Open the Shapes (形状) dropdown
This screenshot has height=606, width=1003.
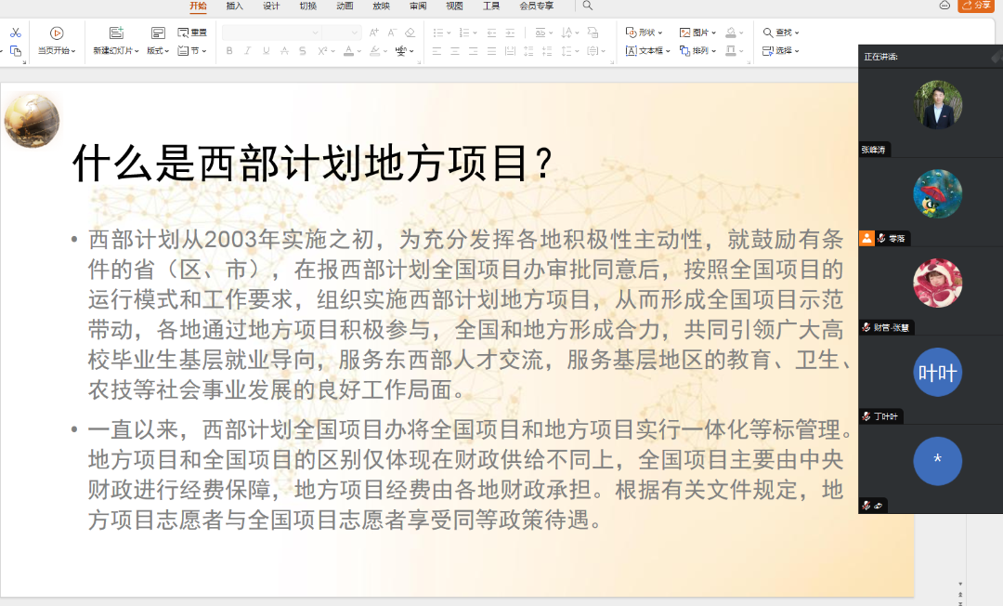point(643,33)
